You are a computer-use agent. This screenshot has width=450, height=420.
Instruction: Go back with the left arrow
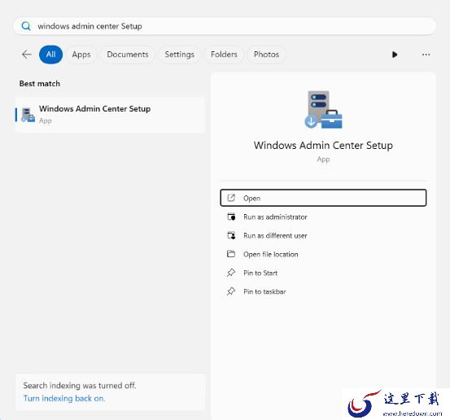[27, 55]
